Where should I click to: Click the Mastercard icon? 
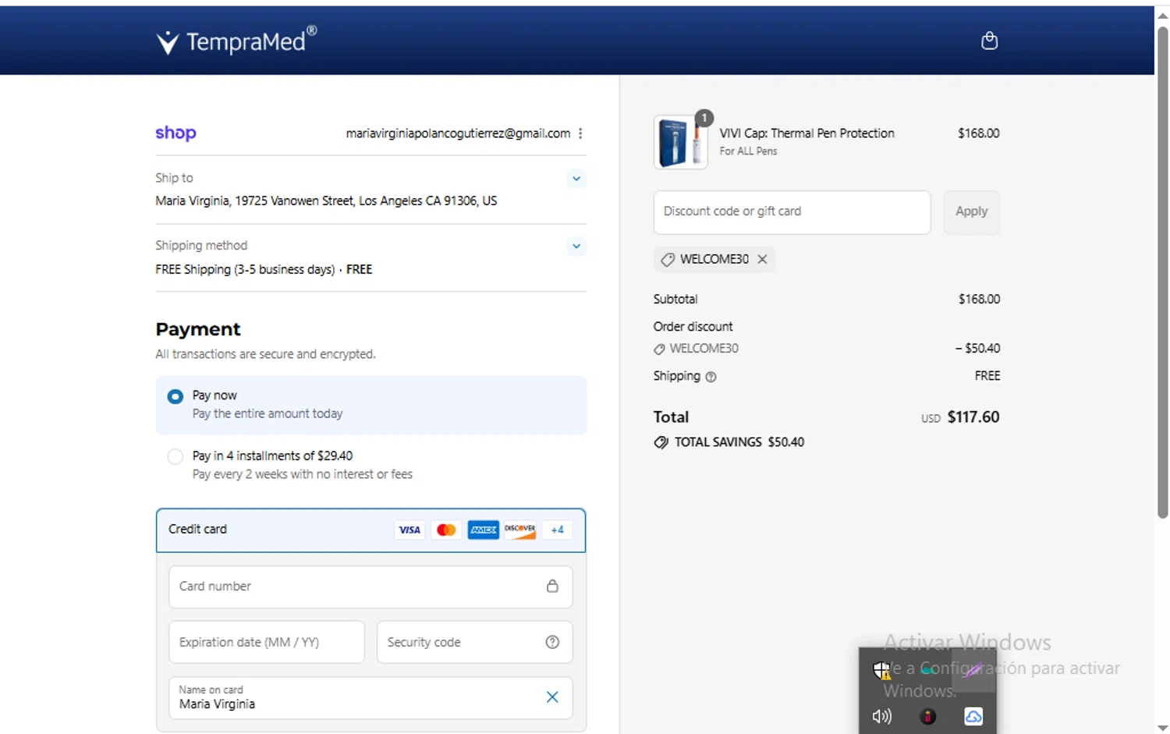pyautogui.click(x=446, y=530)
